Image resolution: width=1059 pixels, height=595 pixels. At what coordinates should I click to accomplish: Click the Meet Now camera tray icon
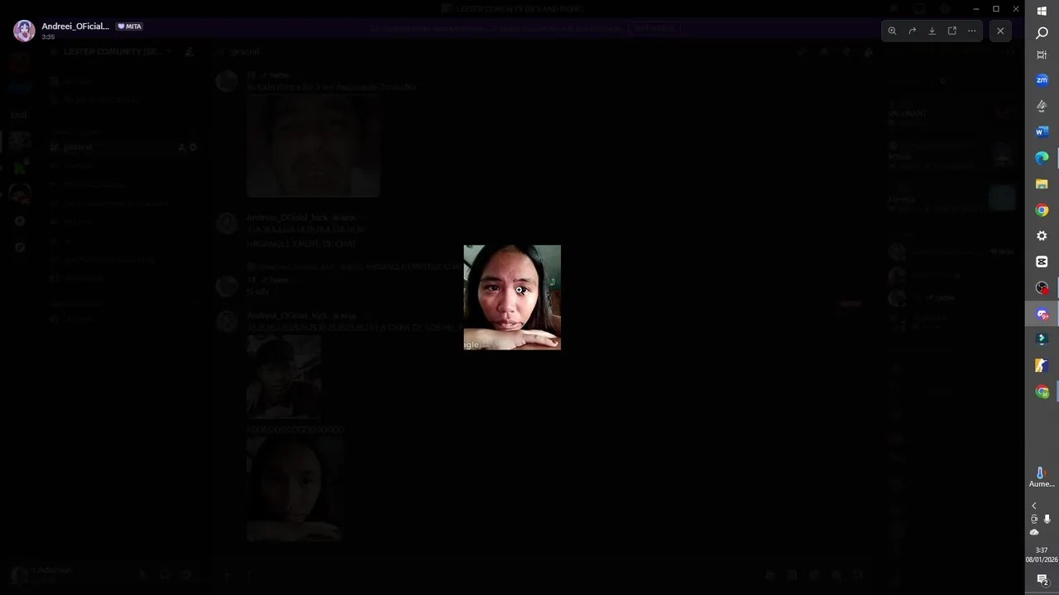pyautogui.click(x=1034, y=519)
